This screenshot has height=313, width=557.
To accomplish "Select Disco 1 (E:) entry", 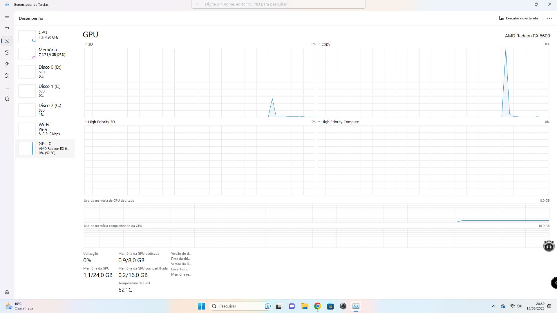I will pos(45,90).
